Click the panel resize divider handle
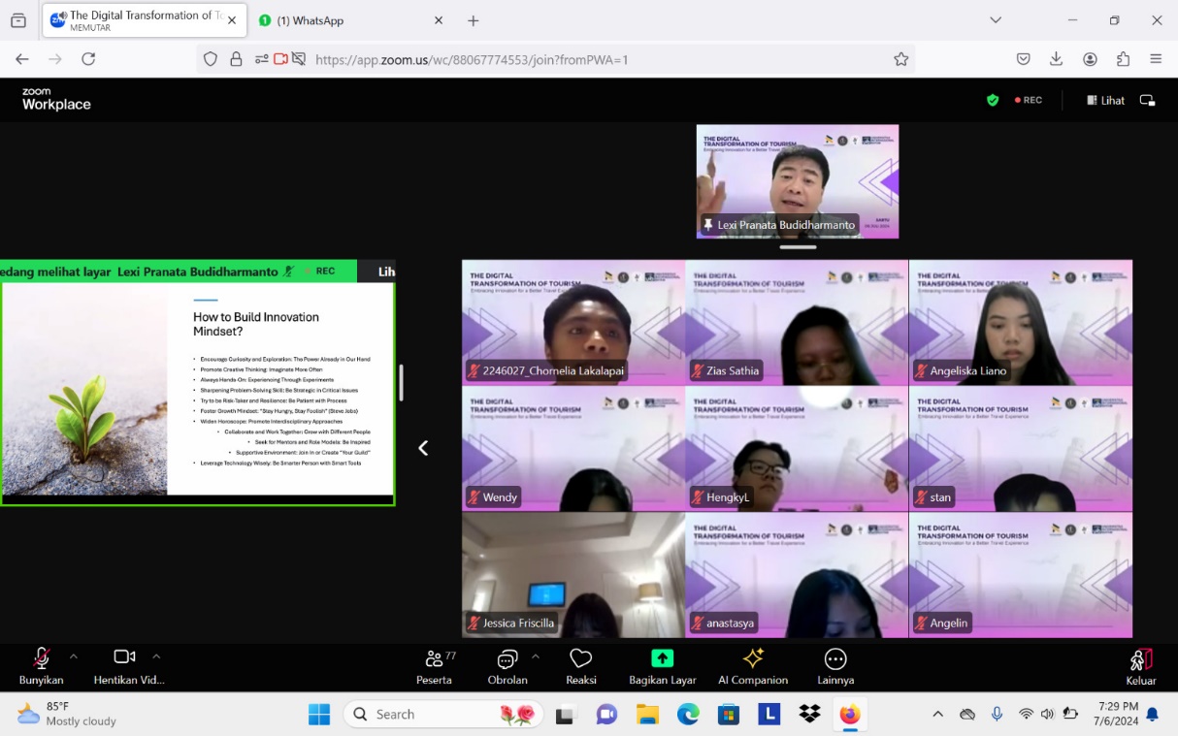This screenshot has width=1178, height=736. click(x=401, y=383)
